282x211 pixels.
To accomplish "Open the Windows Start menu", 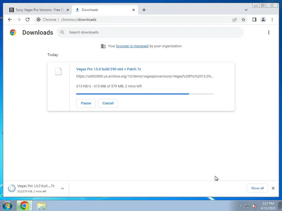I will pos(7,206).
